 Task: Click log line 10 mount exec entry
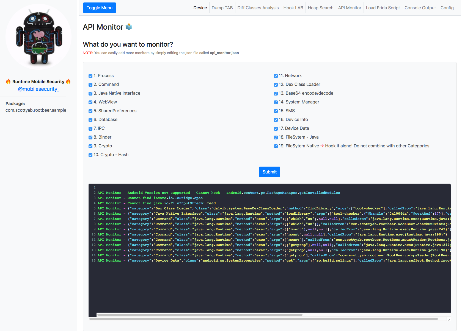click(x=272, y=234)
